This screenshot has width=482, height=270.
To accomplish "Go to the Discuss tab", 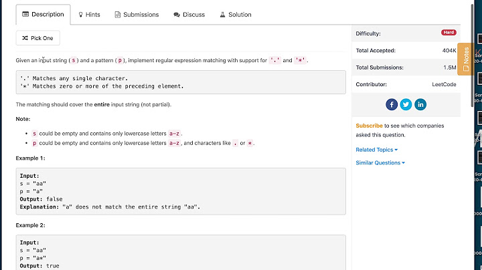I will (x=189, y=15).
